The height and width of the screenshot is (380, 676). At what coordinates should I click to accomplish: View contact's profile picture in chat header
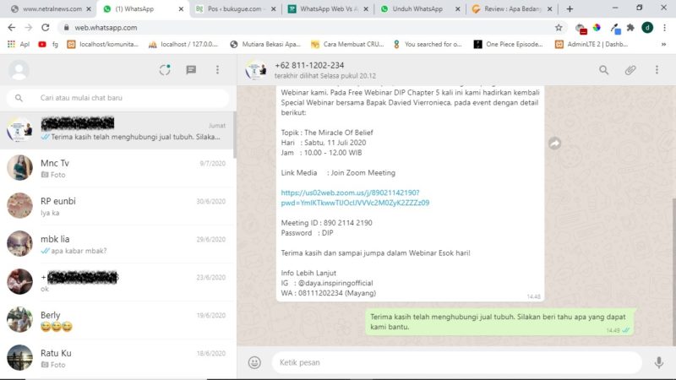click(x=256, y=70)
